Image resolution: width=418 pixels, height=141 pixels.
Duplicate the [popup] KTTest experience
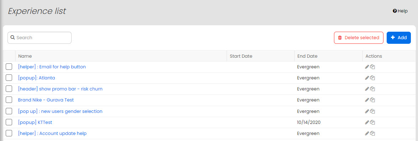[x=373, y=122]
